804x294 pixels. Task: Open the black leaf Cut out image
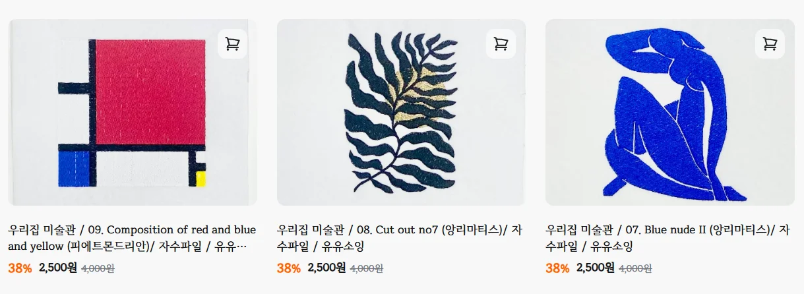[x=400, y=113]
